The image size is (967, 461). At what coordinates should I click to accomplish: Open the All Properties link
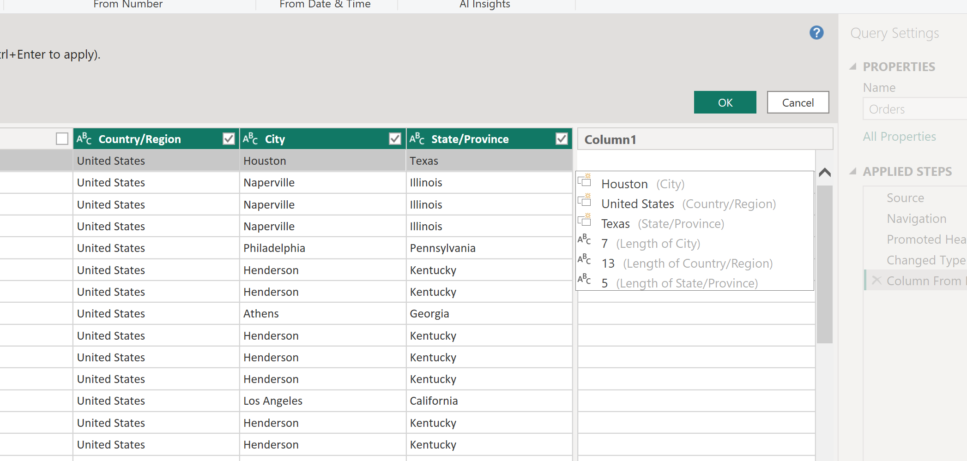899,137
